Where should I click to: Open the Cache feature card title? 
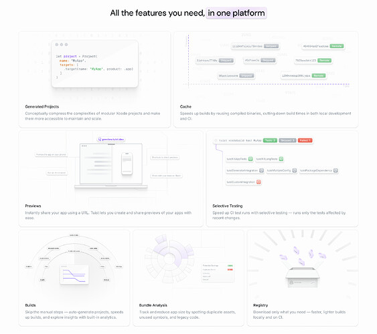click(x=185, y=107)
